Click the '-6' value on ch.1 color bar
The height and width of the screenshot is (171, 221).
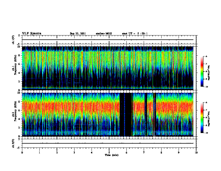tap(206, 56)
